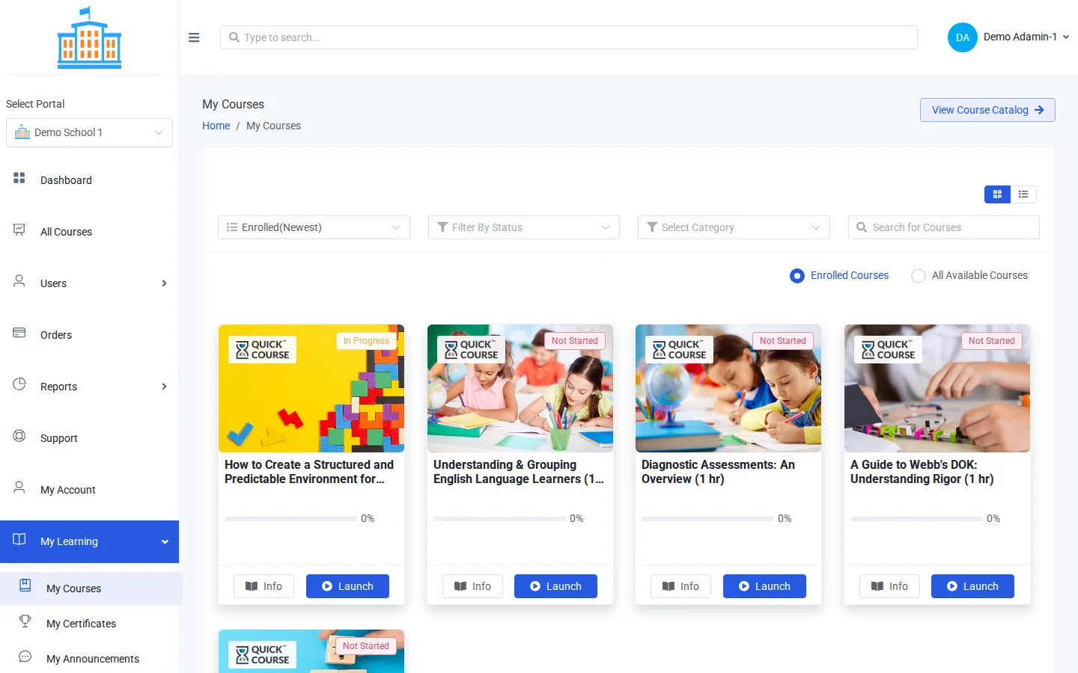Launch How to Create a Structured course
Image resolution: width=1078 pixels, height=673 pixels.
coord(347,586)
